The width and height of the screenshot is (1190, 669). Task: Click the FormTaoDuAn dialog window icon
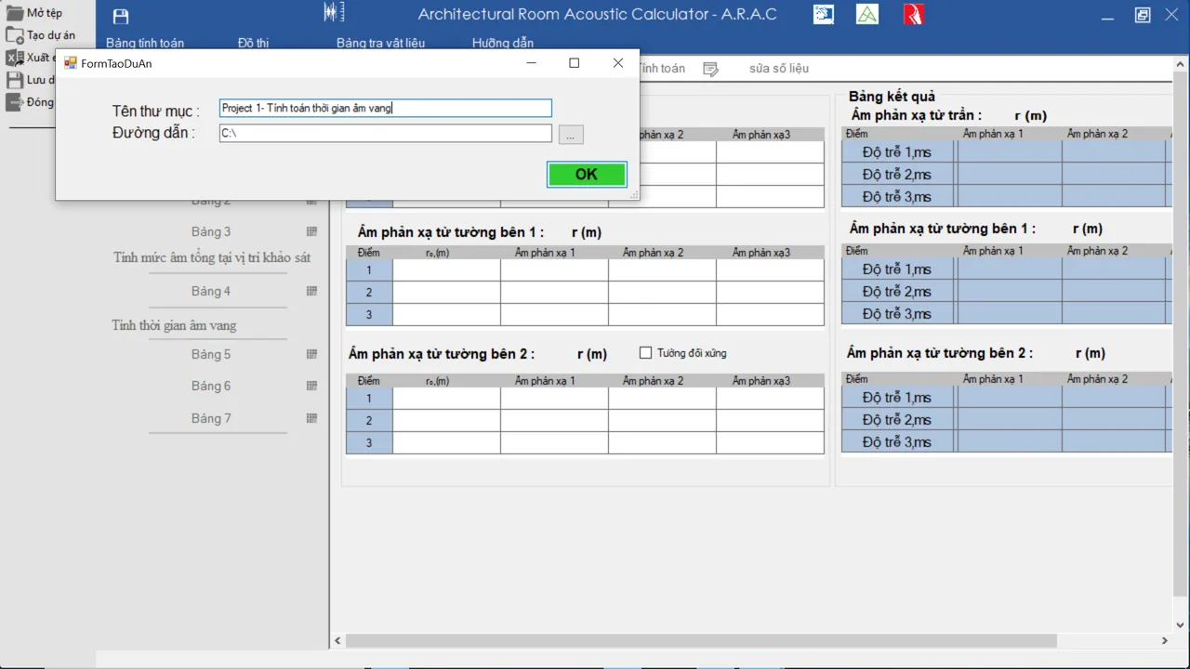(x=70, y=63)
